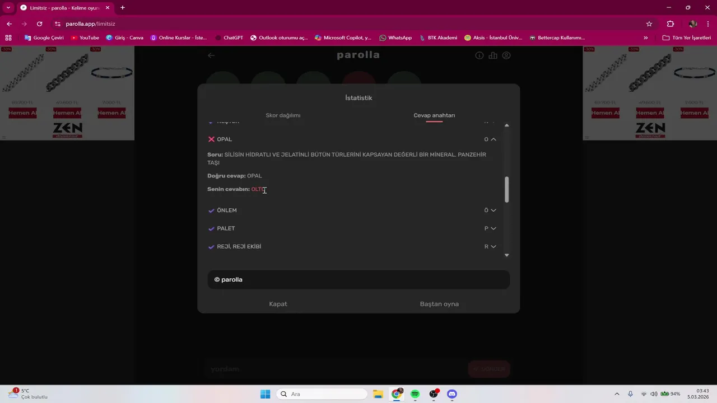Click the Windows taskbar search box
Viewport: 717px width, 403px height.
point(323,394)
